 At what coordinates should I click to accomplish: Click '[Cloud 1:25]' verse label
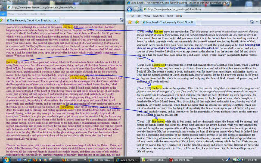coord(144,32)
